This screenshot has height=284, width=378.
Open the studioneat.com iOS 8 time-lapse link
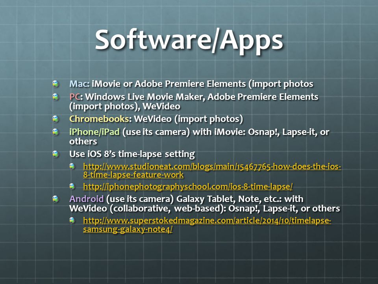click(212, 170)
